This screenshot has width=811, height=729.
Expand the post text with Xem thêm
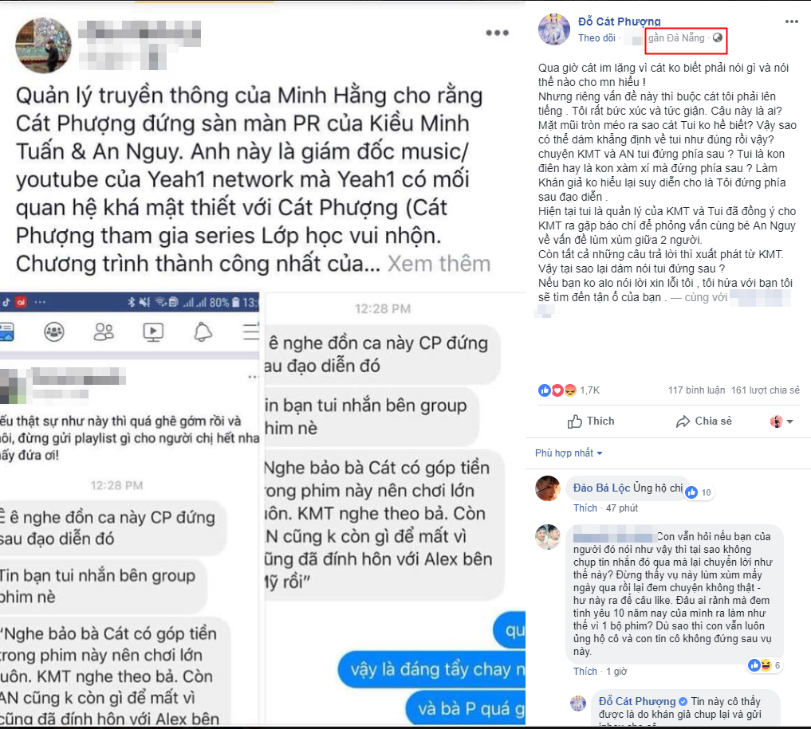[439, 264]
